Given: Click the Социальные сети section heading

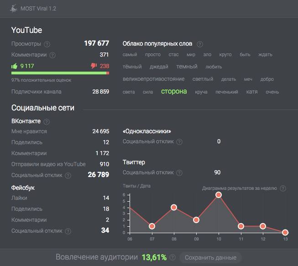Looking at the screenshot, I should (x=43, y=108).
